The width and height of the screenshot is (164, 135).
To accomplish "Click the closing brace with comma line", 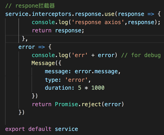I will 25,39.
